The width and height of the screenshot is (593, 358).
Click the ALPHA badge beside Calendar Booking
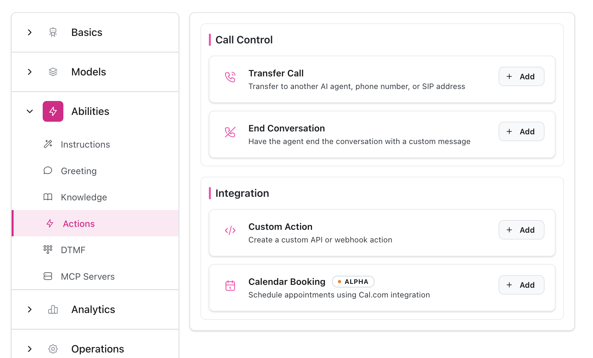click(x=353, y=282)
